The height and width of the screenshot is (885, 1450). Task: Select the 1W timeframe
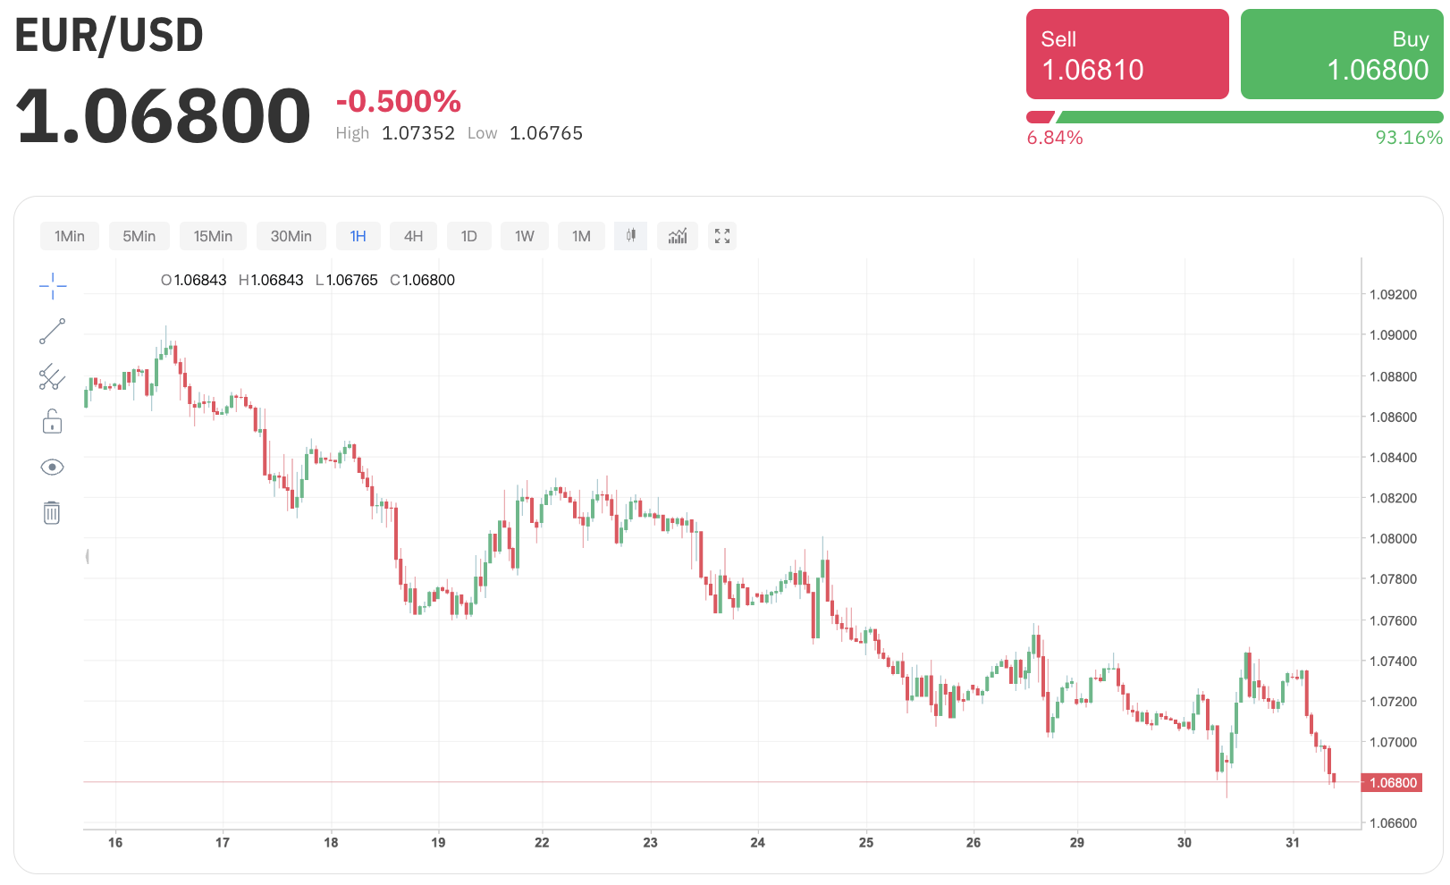click(x=524, y=236)
